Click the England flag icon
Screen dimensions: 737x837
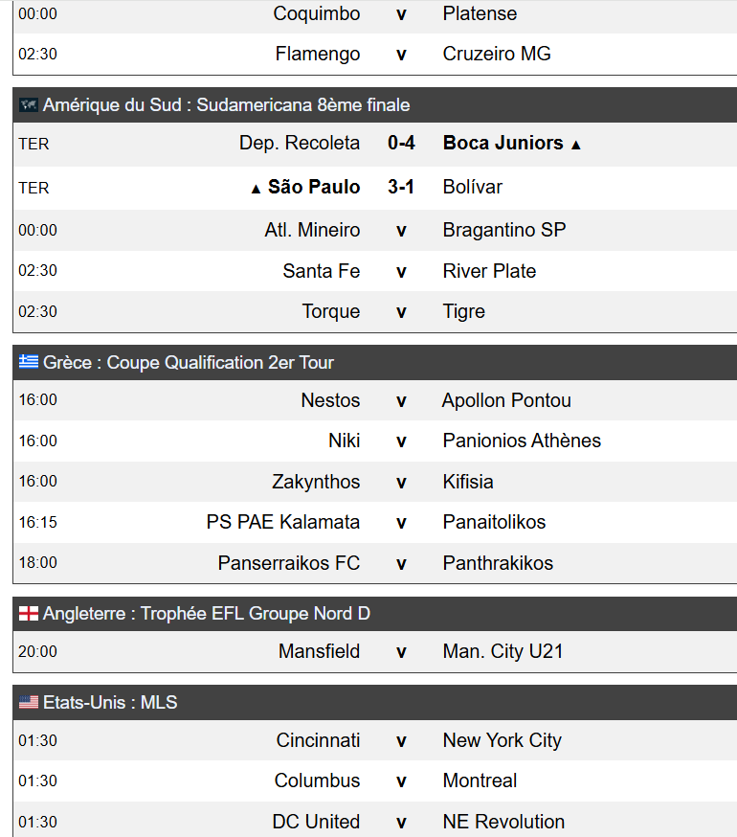29,613
